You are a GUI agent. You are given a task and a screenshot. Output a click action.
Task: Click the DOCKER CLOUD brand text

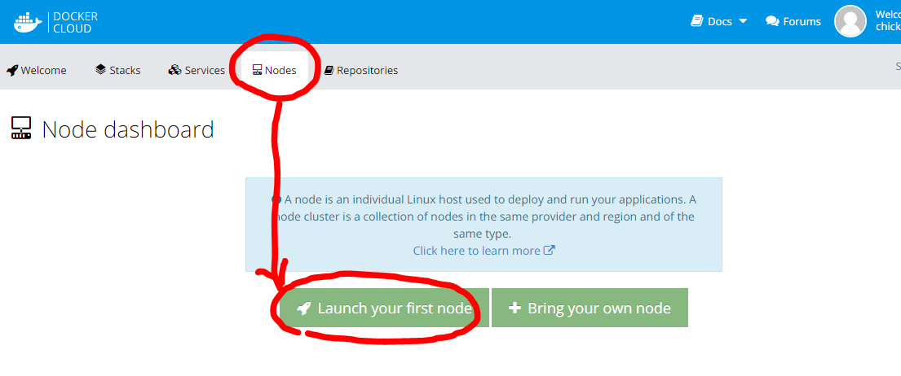coord(75,22)
